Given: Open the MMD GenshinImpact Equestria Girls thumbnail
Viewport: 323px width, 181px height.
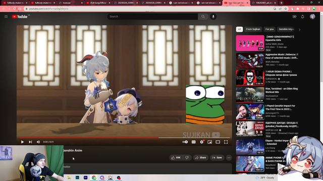Looking at the screenshot, I should (x=250, y=43).
